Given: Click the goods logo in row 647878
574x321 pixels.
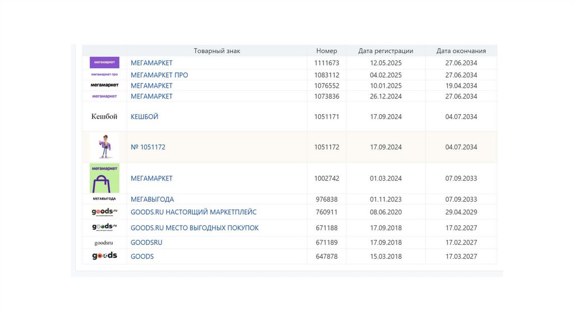Looking at the screenshot, I should tap(104, 256).
